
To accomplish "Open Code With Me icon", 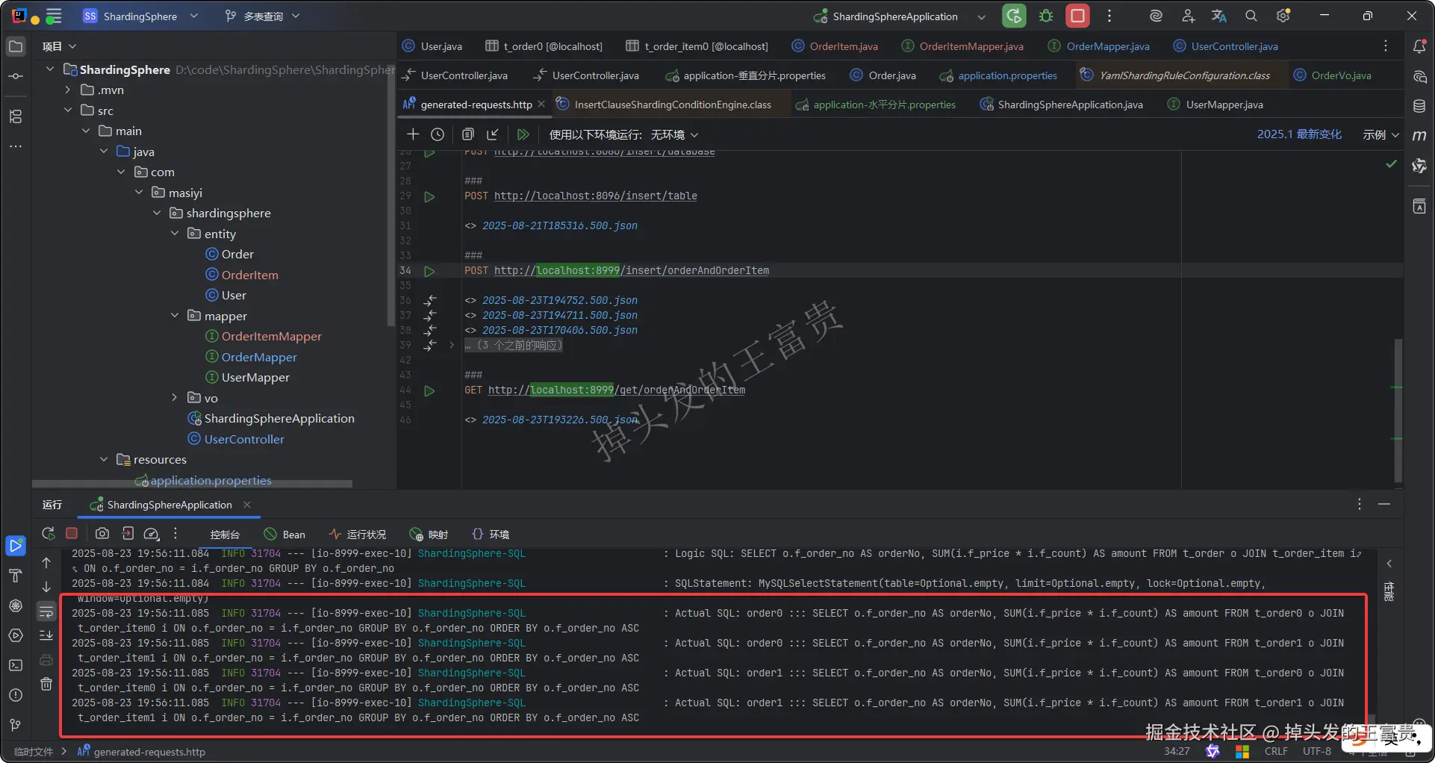I will [1188, 16].
